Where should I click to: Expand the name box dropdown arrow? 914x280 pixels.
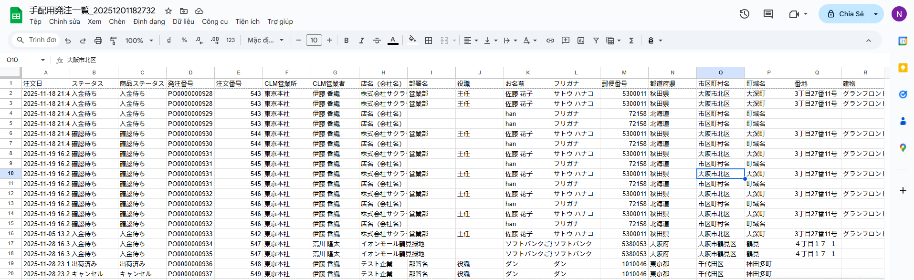(43, 60)
